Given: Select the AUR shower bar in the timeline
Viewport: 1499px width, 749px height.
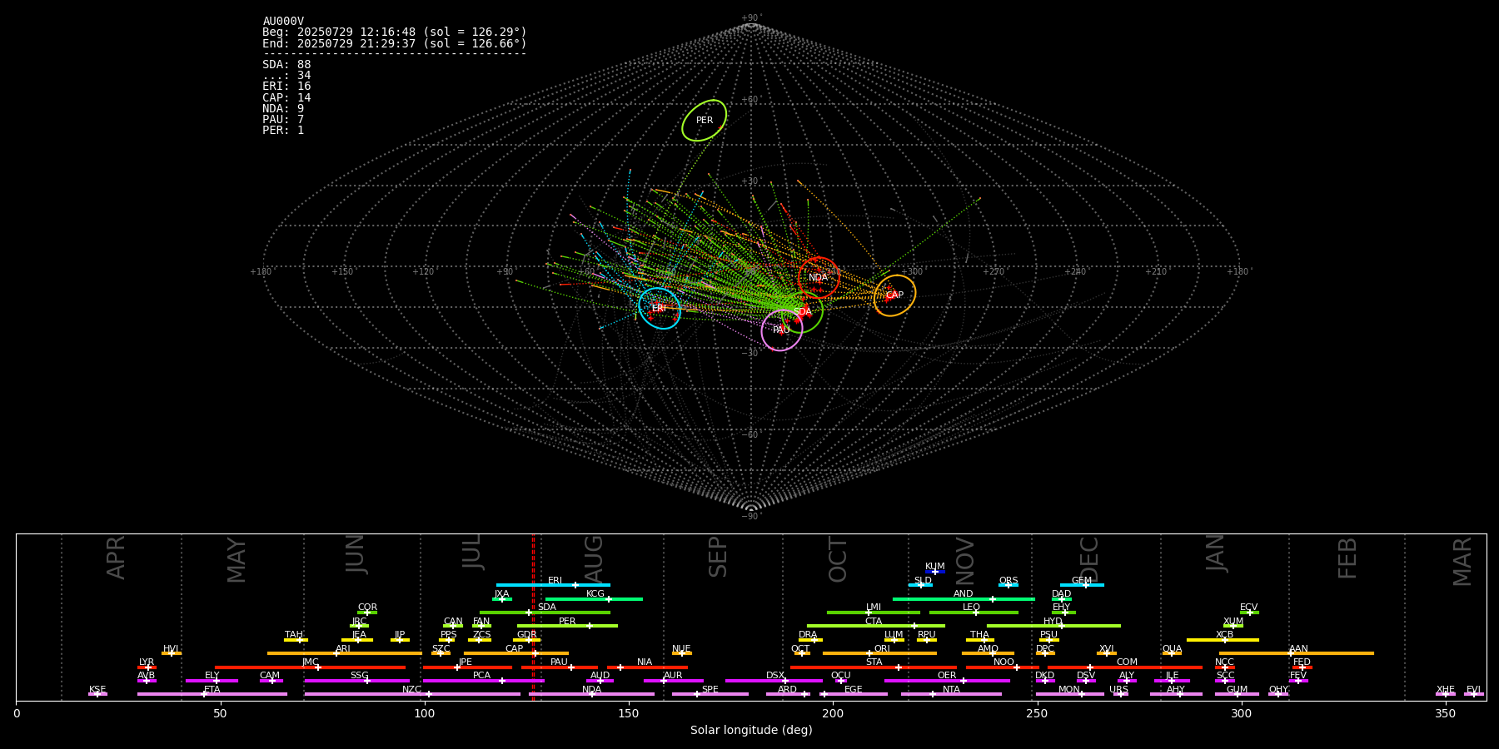Looking at the screenshot, I should pos(673,681).
